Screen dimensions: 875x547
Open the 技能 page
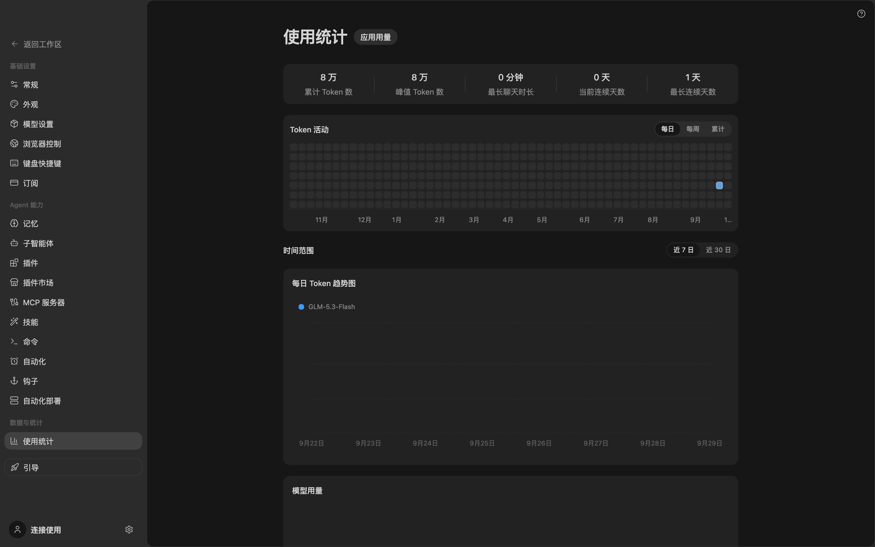click(73, 322)
